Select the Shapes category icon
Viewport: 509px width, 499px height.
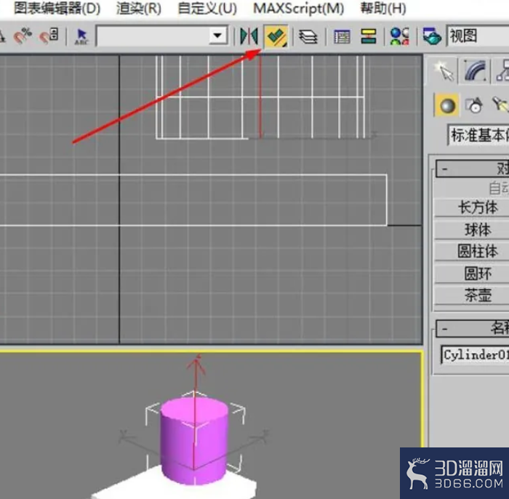473,105
